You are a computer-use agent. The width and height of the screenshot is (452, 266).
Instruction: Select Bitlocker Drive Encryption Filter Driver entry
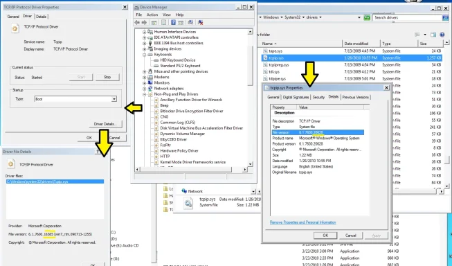[192, 111]
